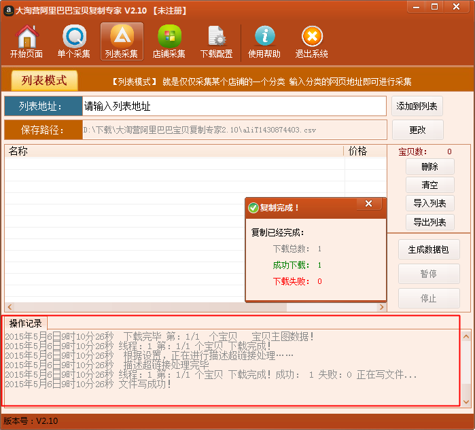Click the 导入列表 button
Image resolution: width=475 pixels, height=430 pixels.
coord(430,203)
